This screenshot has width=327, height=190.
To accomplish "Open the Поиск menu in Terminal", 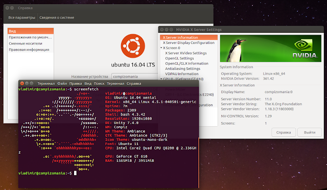I will pos(99,83).
